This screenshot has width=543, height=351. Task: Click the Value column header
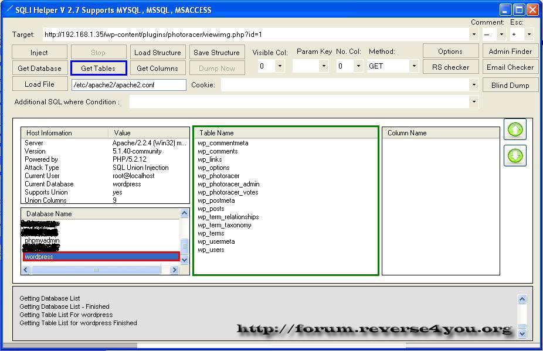coord(149,133)
